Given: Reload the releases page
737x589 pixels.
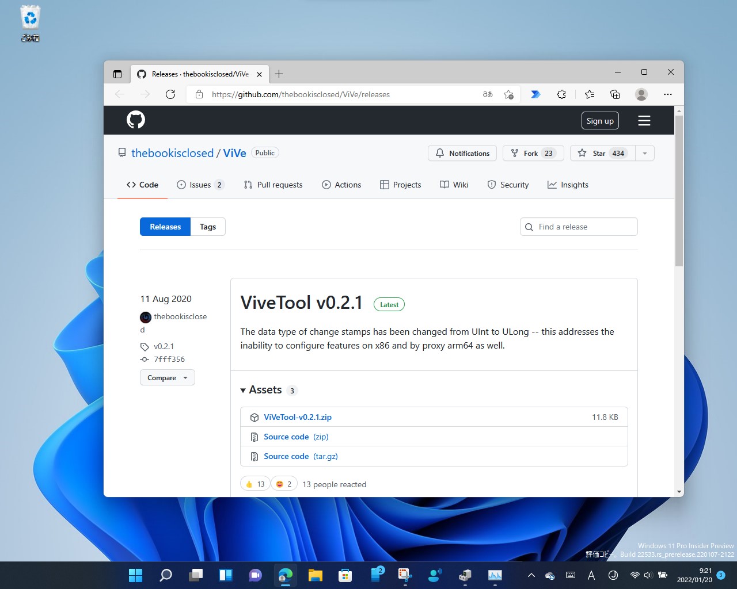Looking at the screenshot, I should [170, 94].
